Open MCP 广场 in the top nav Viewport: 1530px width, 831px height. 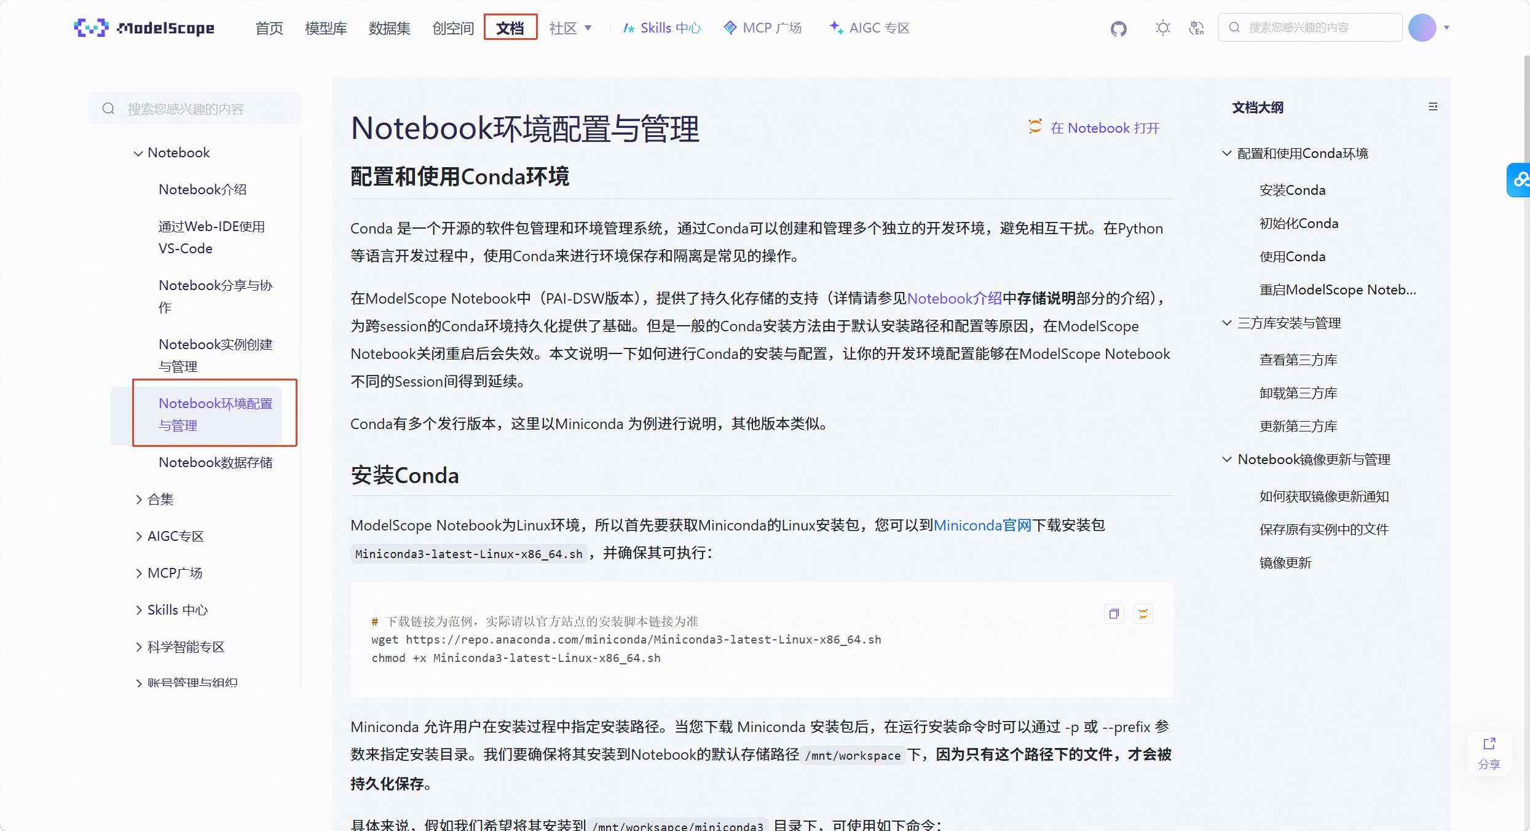pos(763,28)
